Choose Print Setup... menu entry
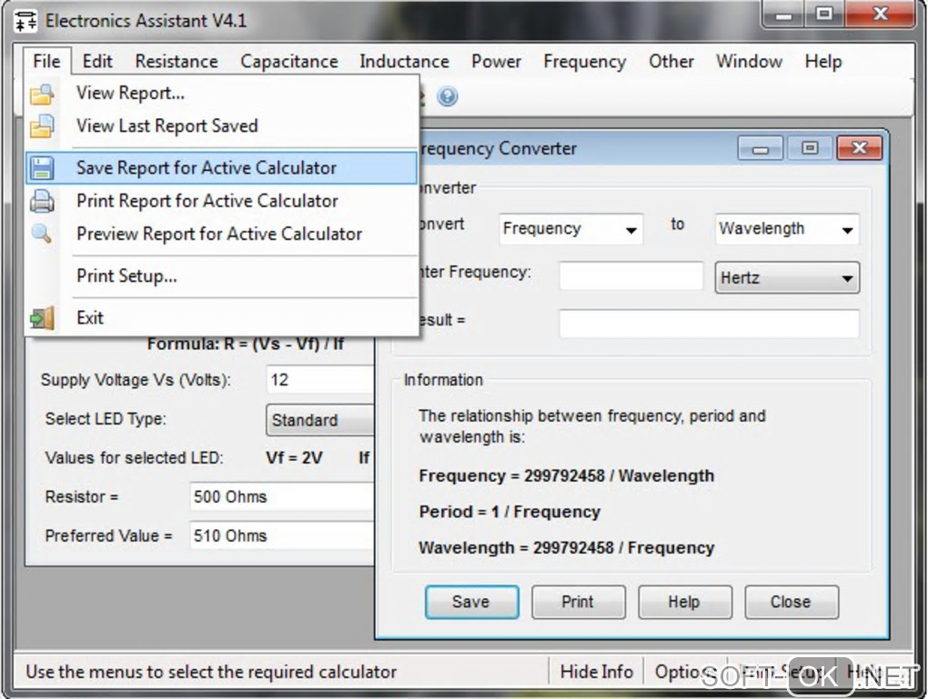The height and width of the screenshot is (699, 928). 221,275
